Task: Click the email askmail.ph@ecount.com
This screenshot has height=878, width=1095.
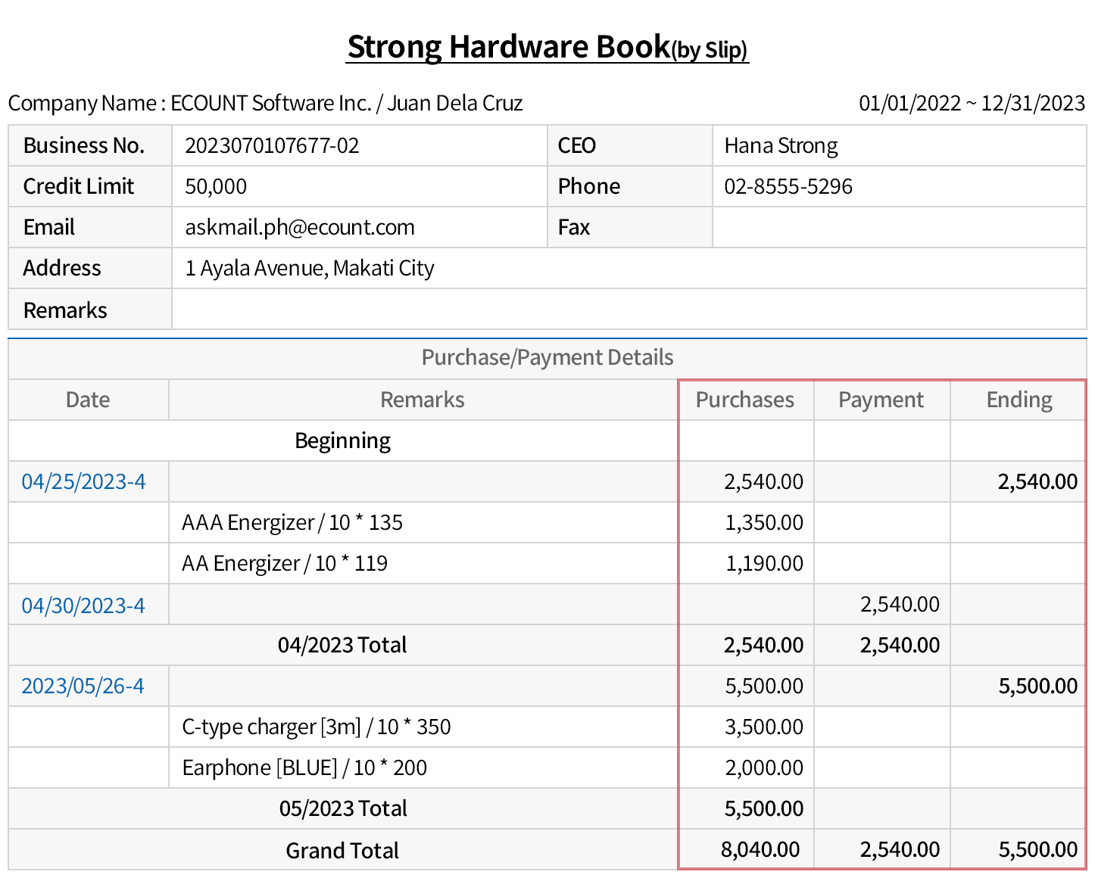Action: tap(300, 228)
